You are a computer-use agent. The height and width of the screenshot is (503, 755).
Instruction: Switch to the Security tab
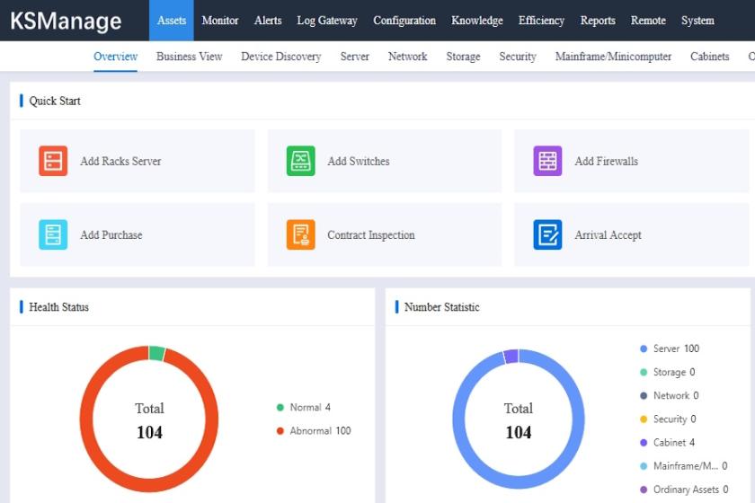pyautogui.click(x=518, y=57)
